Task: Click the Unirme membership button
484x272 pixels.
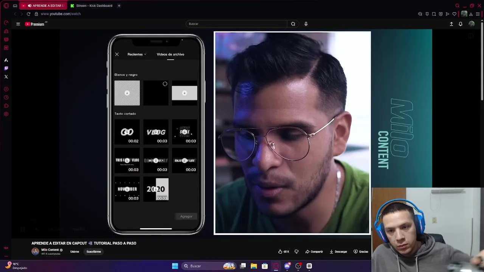Action: click(74, 252)
